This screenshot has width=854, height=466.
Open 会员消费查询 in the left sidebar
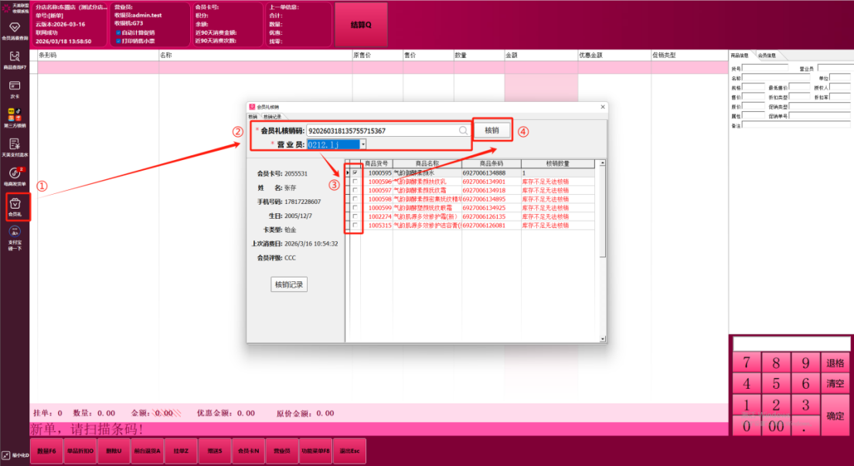(15, 29)
